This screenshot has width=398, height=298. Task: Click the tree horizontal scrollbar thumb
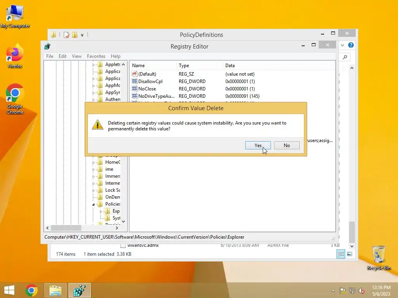pyautogui.click(x=66, y=228)
